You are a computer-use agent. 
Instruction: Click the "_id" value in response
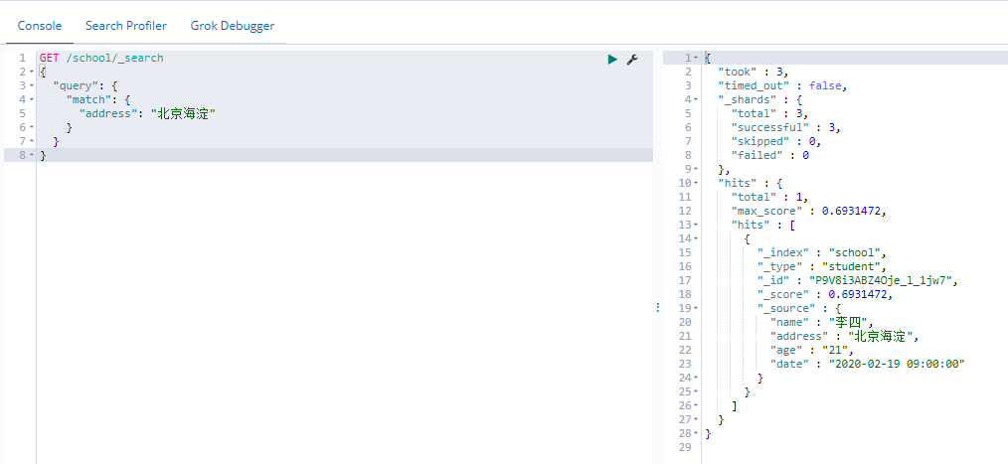click(x=885, y=281)
